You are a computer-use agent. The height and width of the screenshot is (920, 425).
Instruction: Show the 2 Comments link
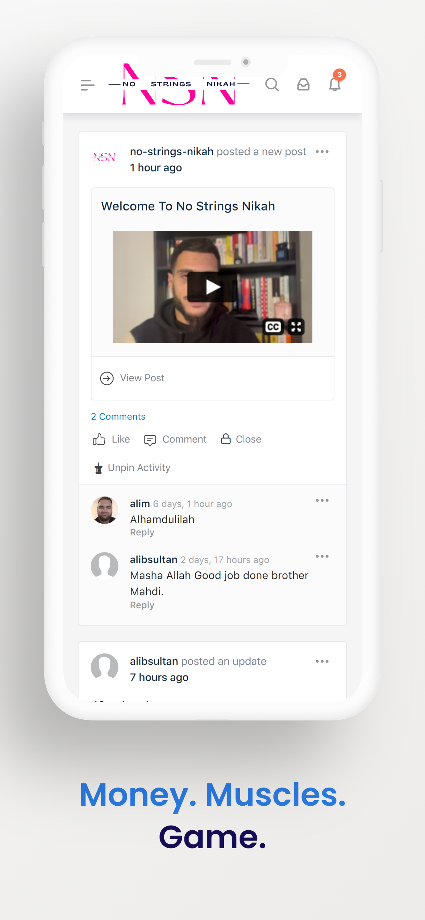tap(118, 417)
